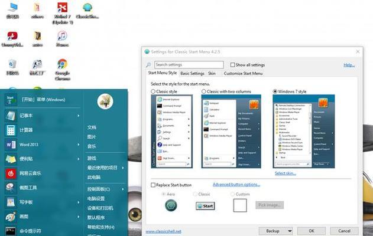The image size is (373, 236).
Task: Click the Classic Start button image
Action: [205, 206]
